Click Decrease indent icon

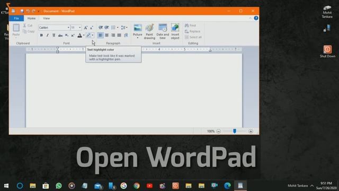click(x=101, y=28)
